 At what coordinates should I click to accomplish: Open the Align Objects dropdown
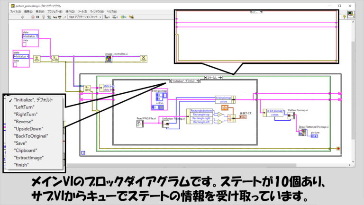(x=107, y=17)
